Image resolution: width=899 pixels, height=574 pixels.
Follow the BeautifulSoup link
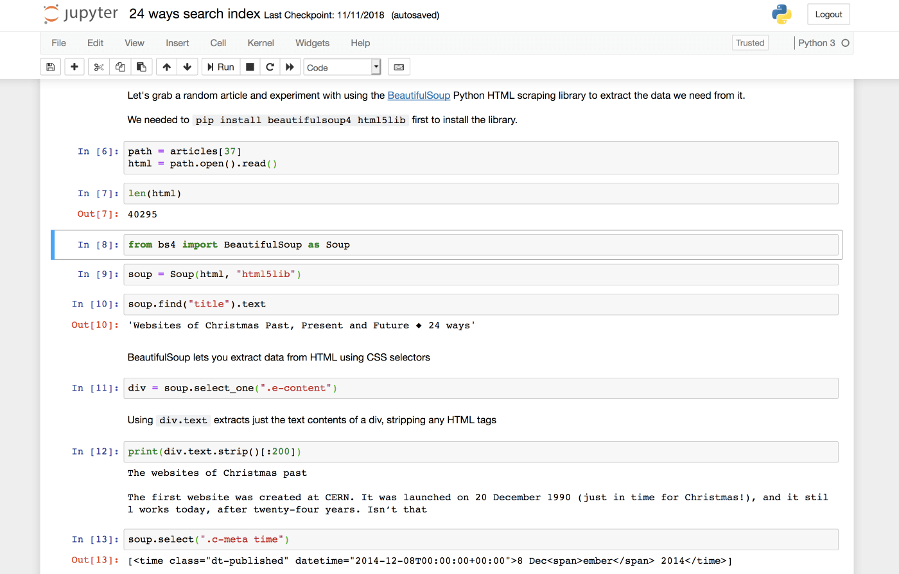(x=419, y=96)
